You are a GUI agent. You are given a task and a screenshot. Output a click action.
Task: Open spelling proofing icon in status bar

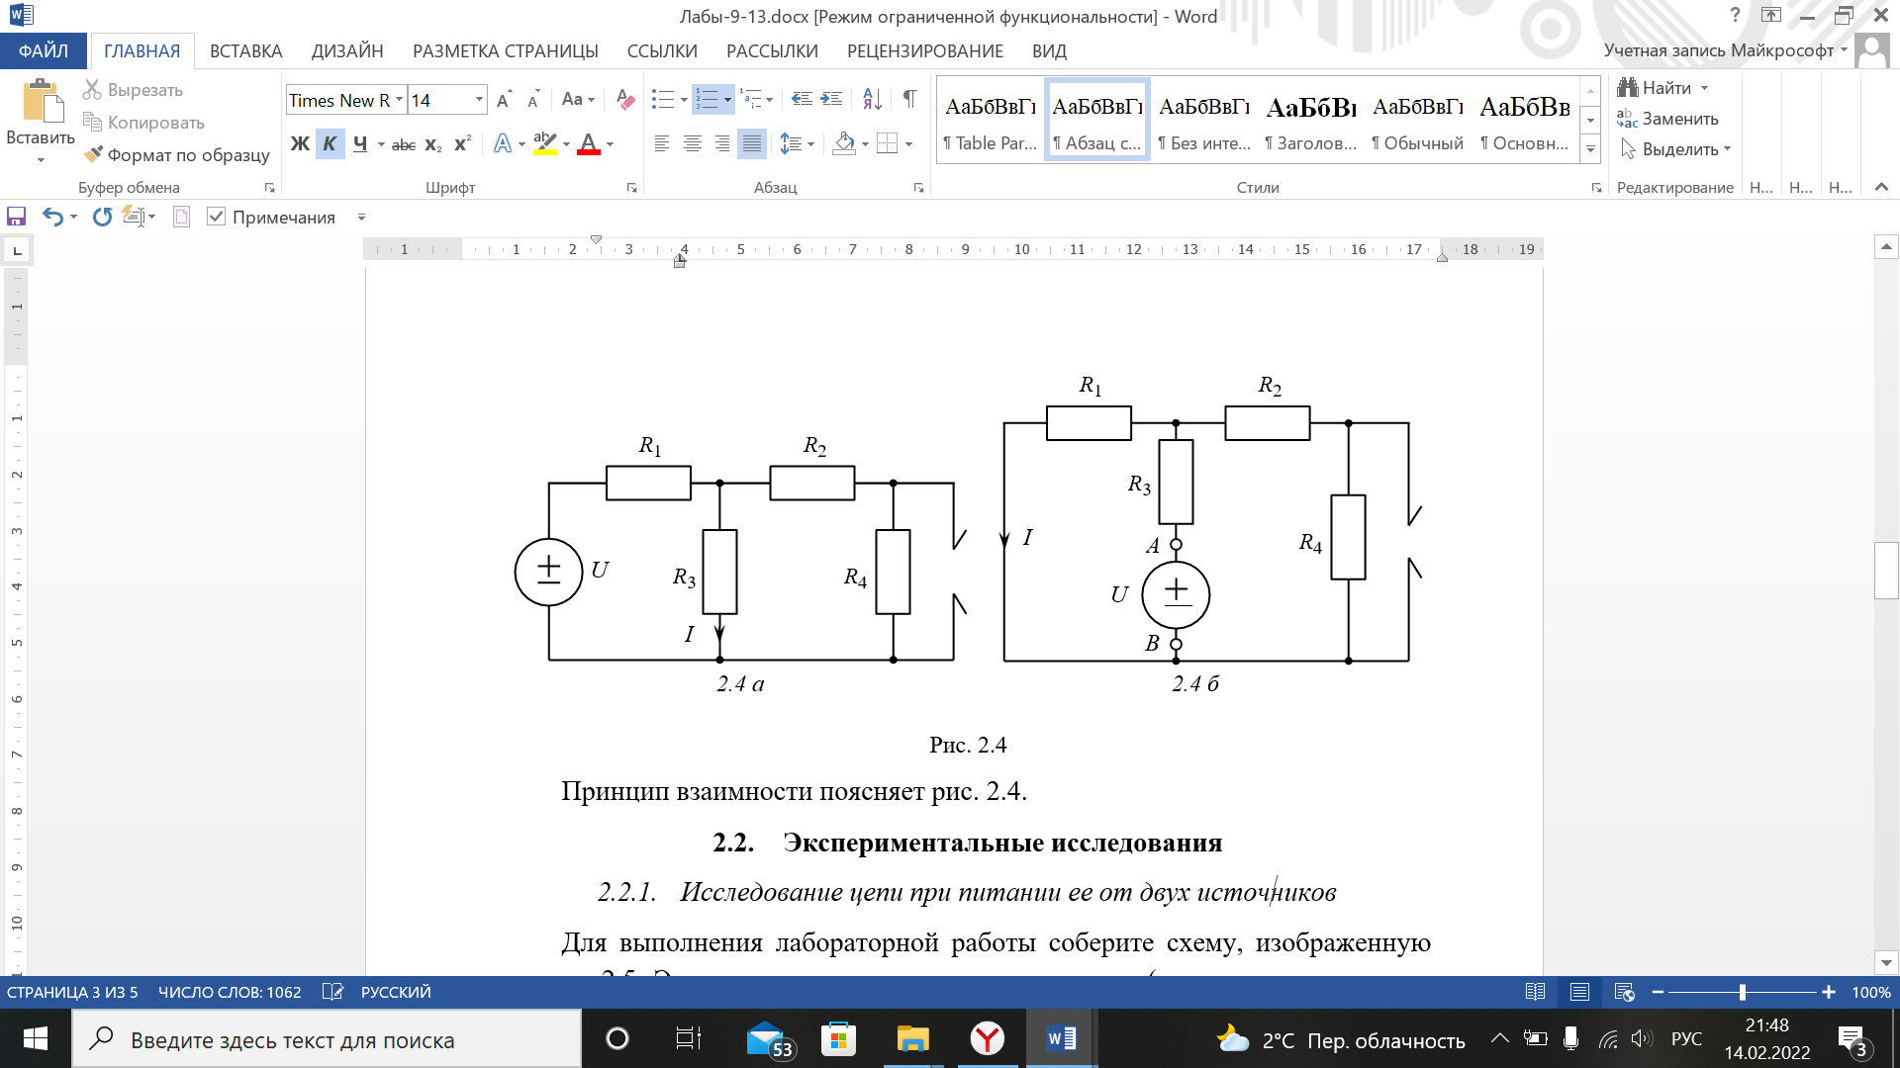coord(332,992)
